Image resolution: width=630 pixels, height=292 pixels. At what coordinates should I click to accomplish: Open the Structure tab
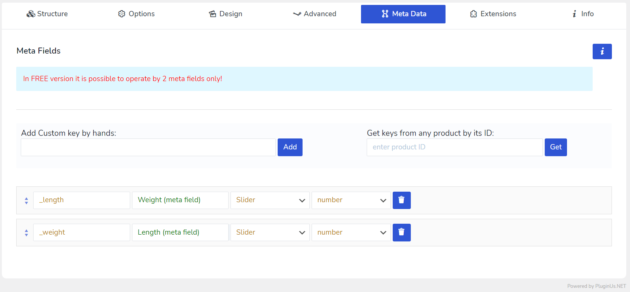(x=47, y=14)
